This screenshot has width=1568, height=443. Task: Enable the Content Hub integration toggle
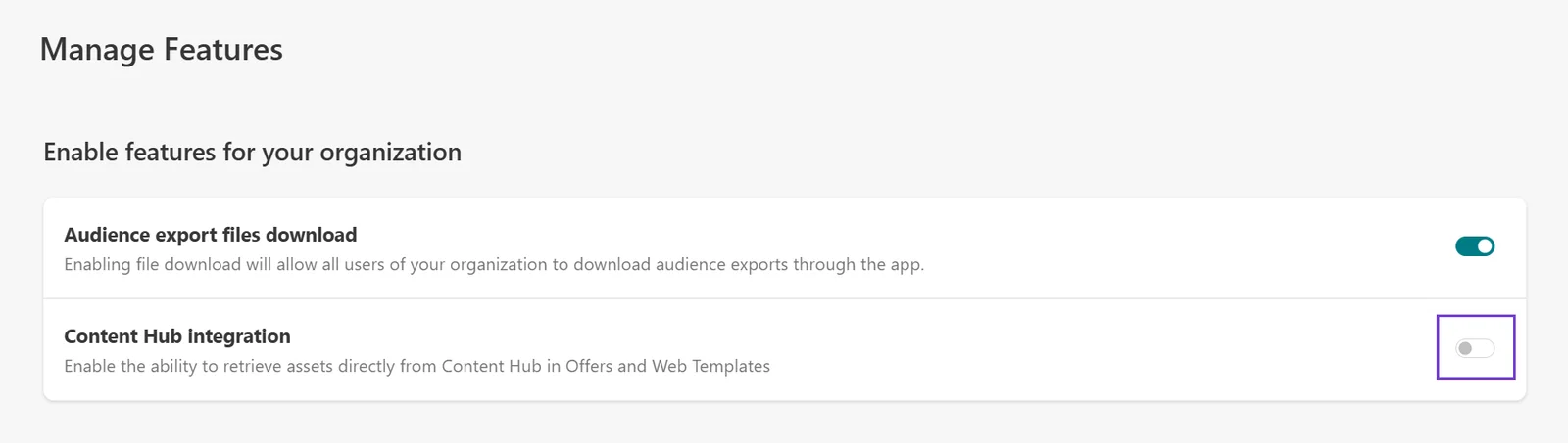click(1475, 348)
